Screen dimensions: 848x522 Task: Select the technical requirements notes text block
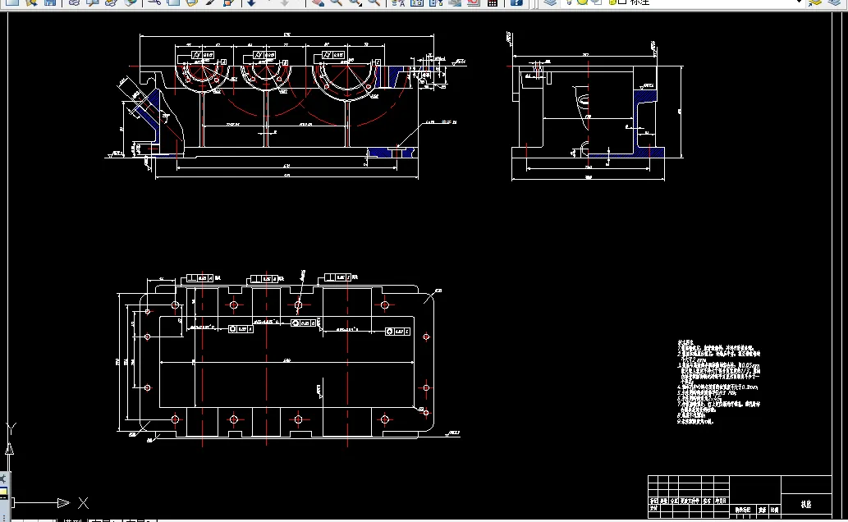(x=718, y=382)
